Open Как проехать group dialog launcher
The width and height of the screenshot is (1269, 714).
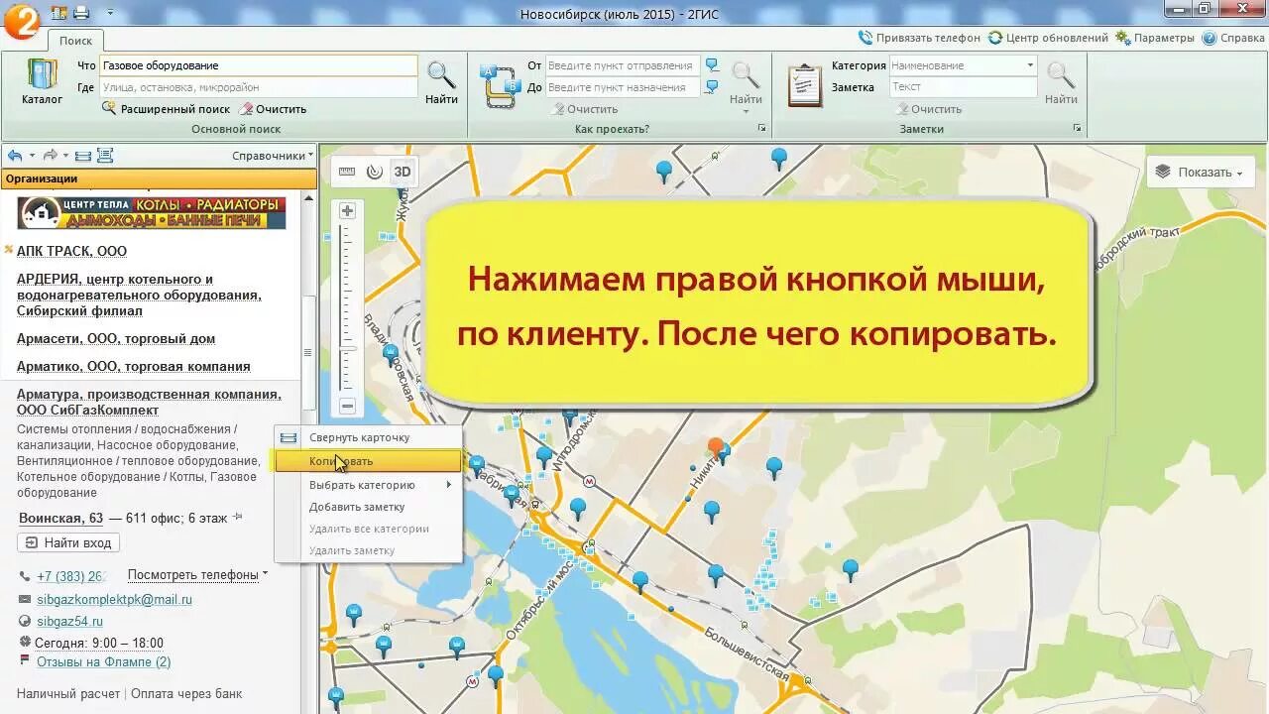click(762, 129)
